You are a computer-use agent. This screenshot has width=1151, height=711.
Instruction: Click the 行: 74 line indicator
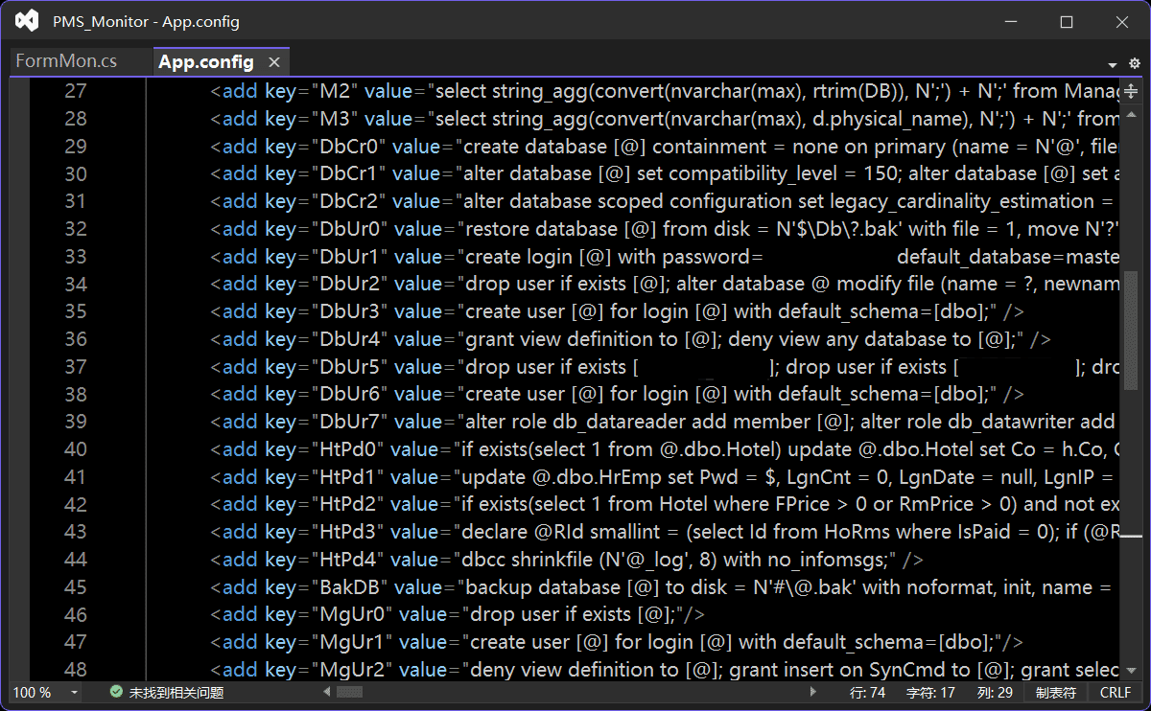(x=867, y=692)
